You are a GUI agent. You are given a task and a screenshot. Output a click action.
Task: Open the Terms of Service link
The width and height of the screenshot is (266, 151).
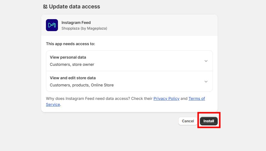(x=197, y=98)
